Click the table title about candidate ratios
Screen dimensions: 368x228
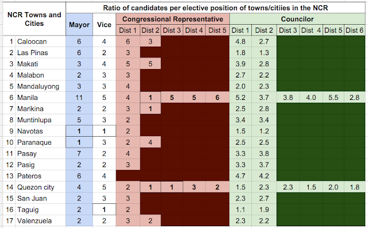(x=216, y=7)
